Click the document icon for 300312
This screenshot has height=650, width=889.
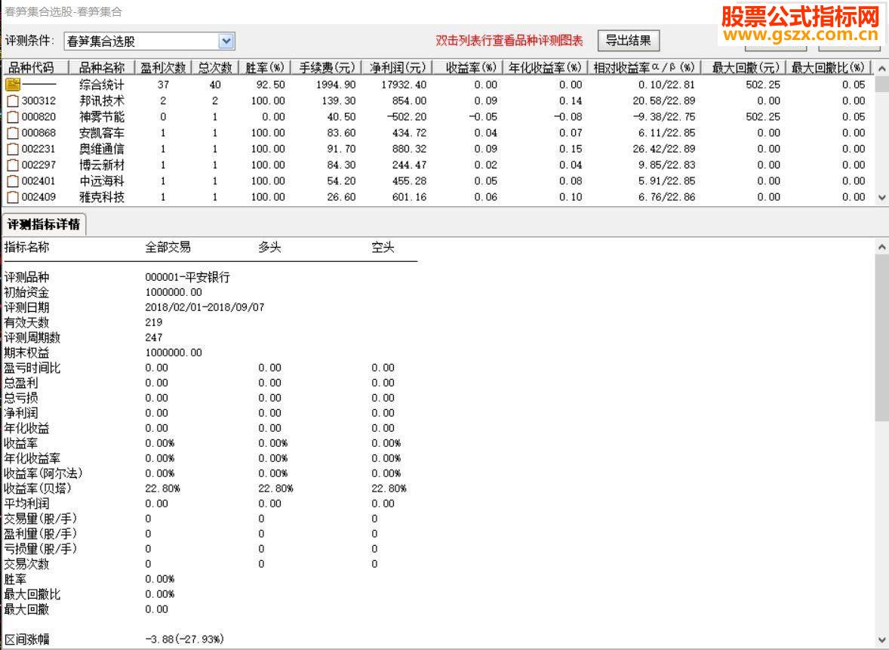pyautogui.click(x=13, y=101)
